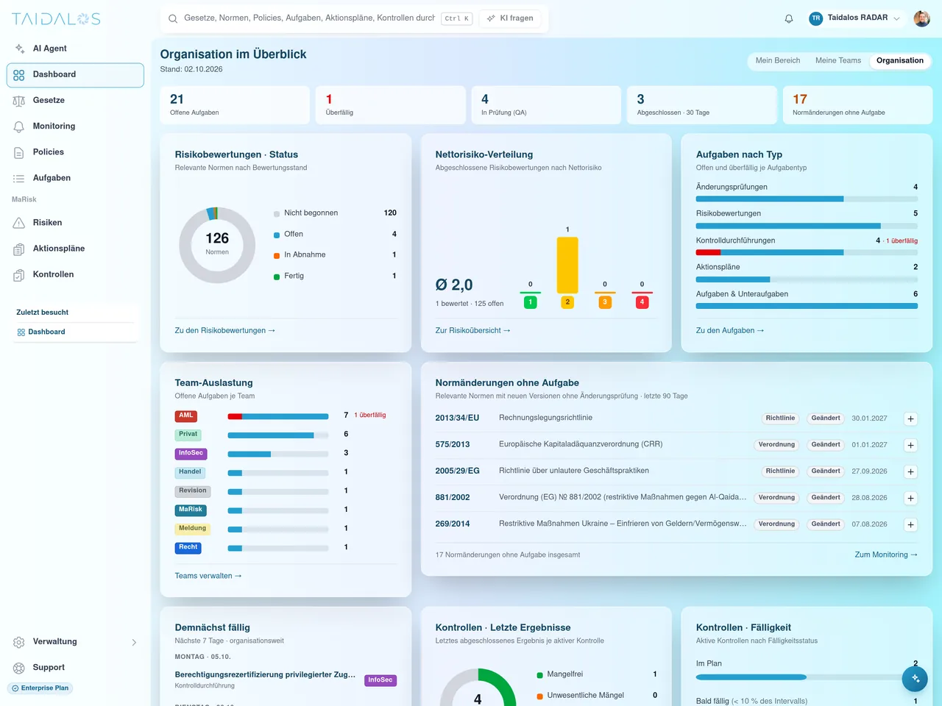Click the Policies document icon

[x=19, y=152]
